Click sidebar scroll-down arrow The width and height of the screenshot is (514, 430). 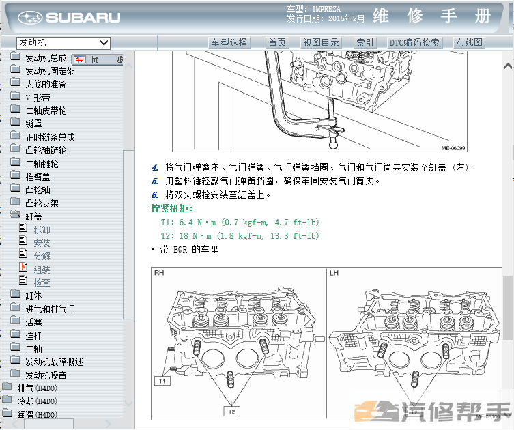tap(128, 404)
